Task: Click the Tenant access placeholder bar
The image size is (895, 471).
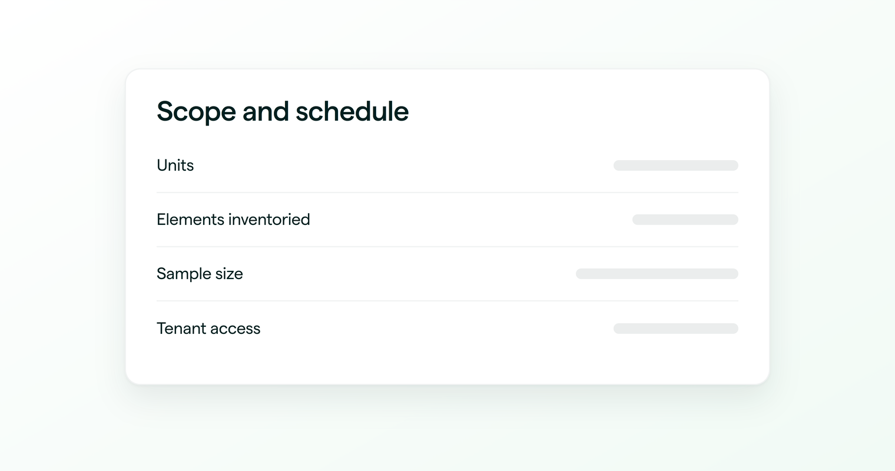Action: pyautogui.click(x=676, y=329)
